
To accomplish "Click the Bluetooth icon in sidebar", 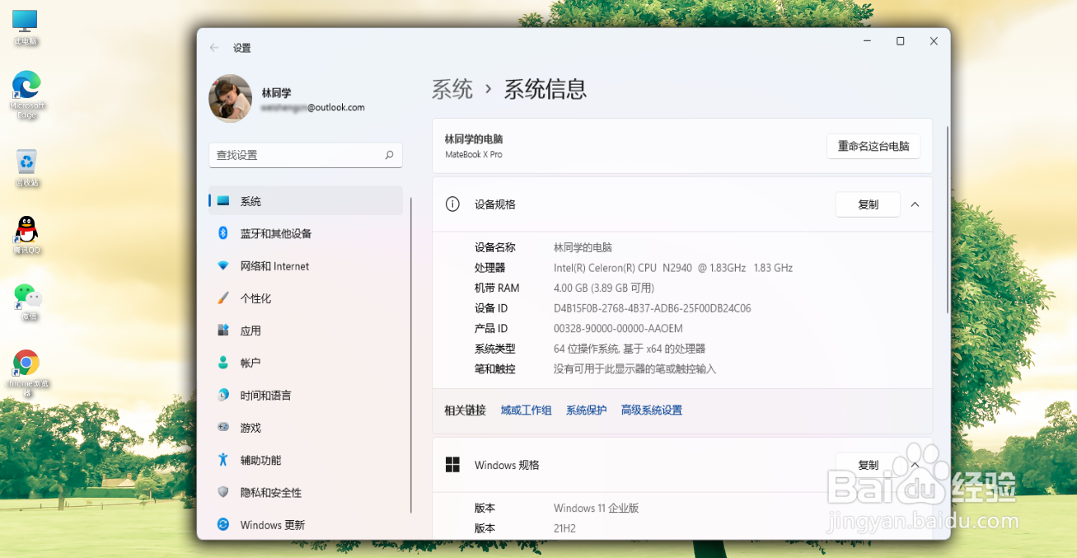I will click(223, 233).
